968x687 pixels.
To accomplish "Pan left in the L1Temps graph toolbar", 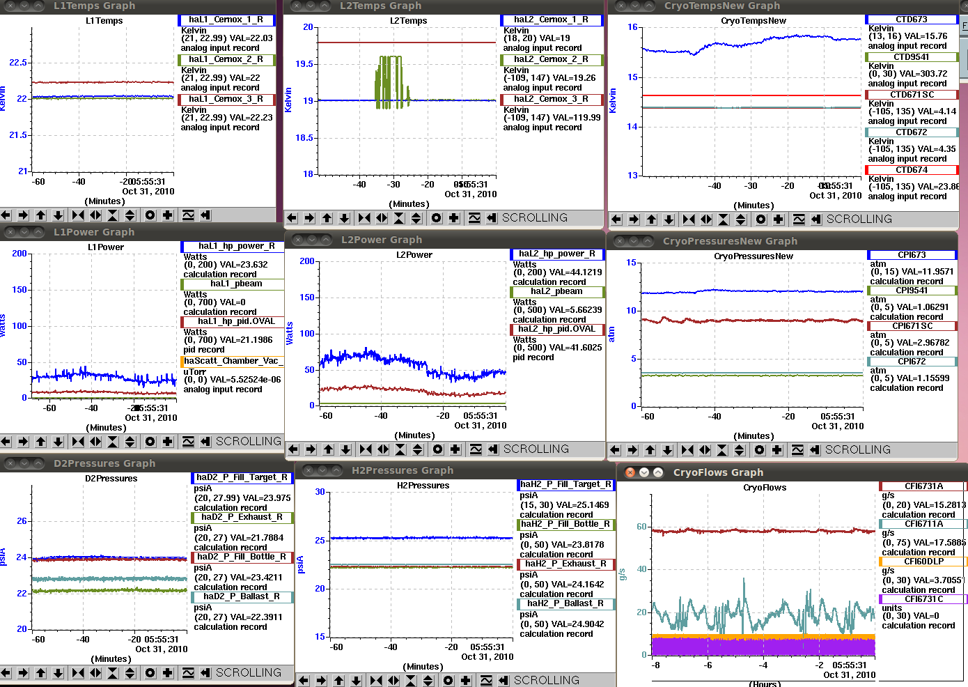I will pos(6,215).
